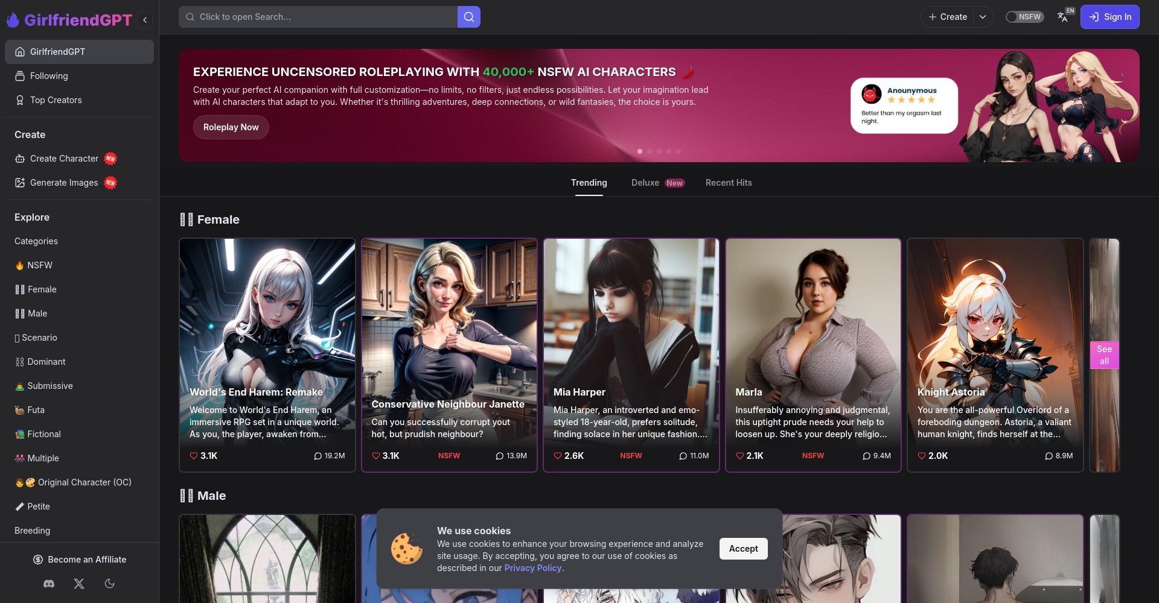Select the Female category in sidebar

tap(79, 289)
